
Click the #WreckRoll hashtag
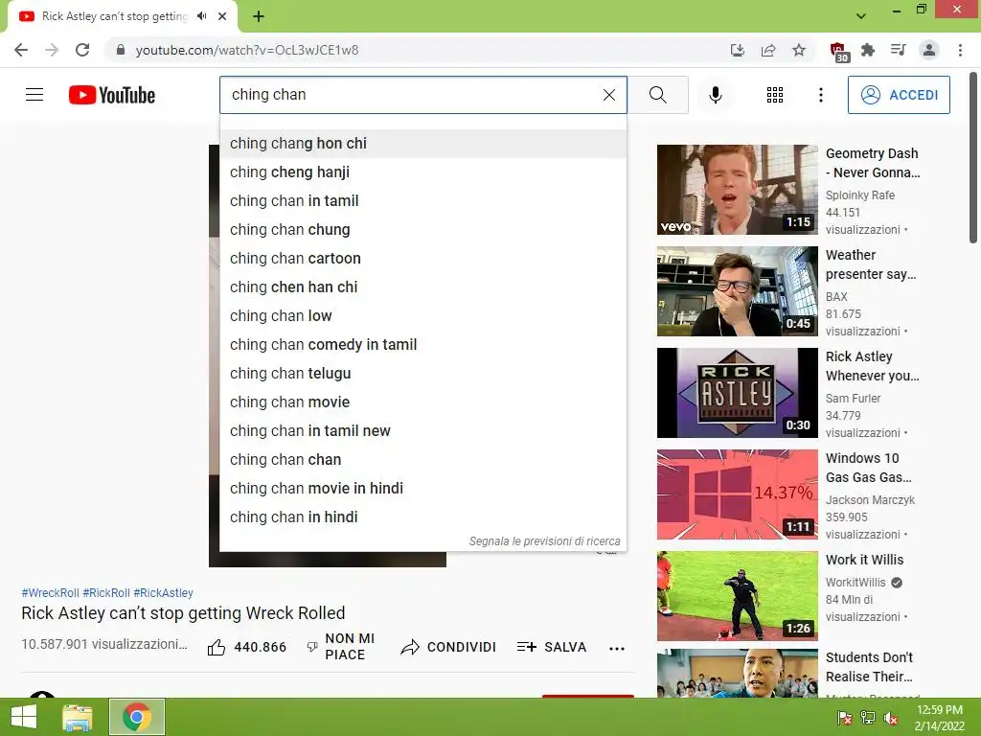[x=50, y=592]
